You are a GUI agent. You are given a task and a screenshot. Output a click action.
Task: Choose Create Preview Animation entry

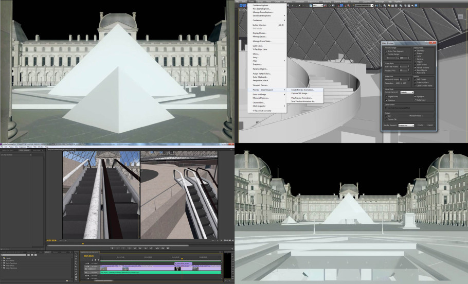pos(302,90)
